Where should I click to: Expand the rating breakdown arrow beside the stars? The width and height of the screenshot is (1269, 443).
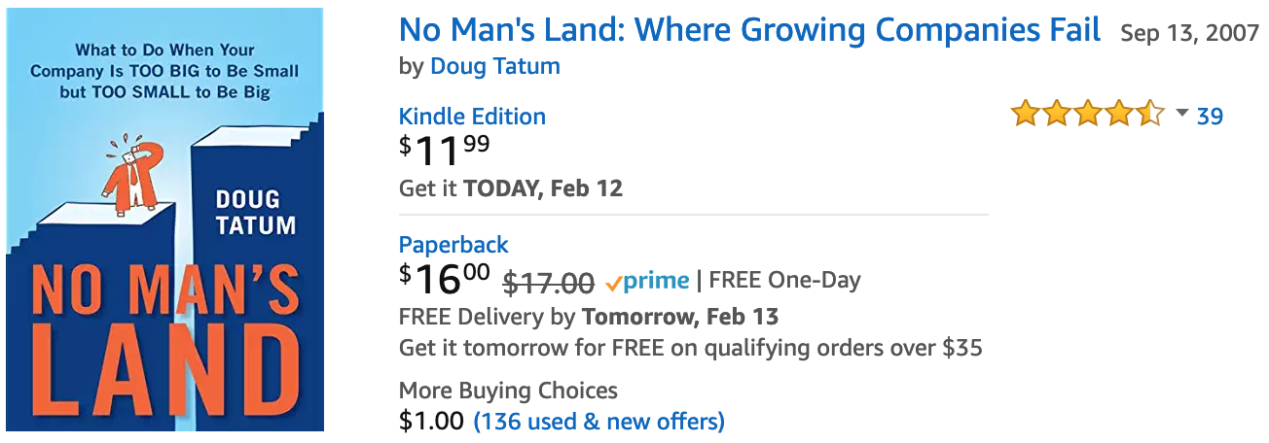1181,114
